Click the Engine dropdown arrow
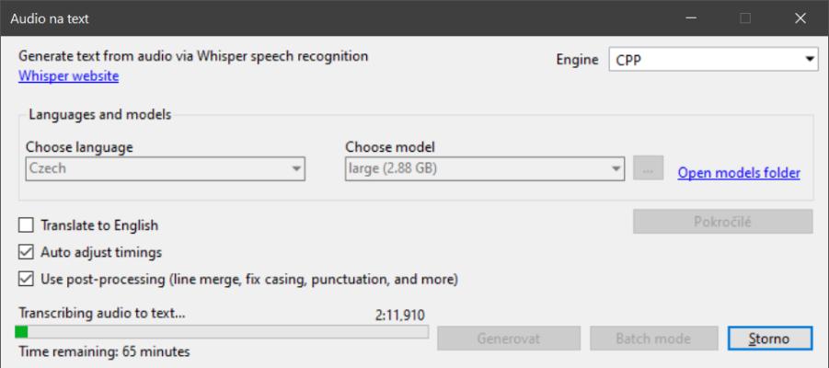The image size is (829, 368). (810, 60)
